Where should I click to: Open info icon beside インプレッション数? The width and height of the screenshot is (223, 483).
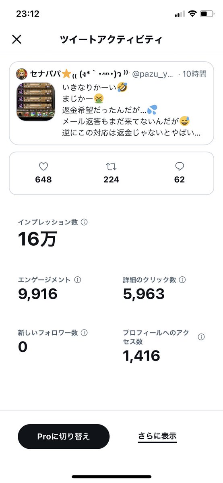[84, 222]
